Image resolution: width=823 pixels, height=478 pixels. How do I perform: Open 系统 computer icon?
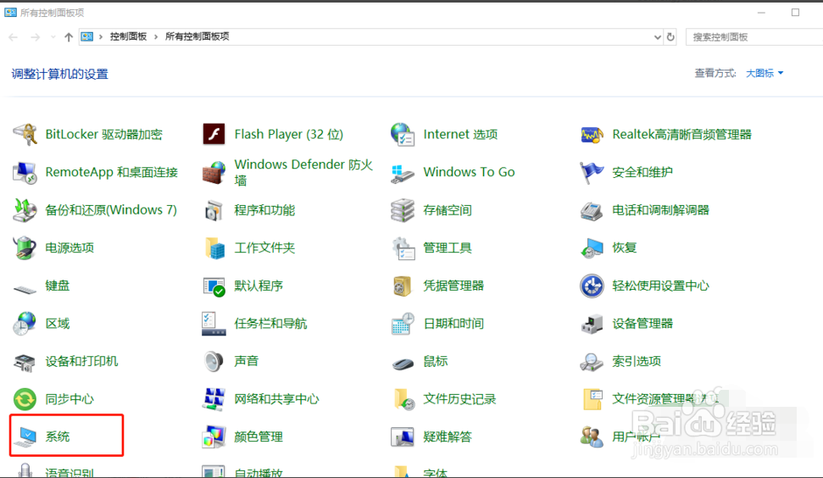pos(25,436)
